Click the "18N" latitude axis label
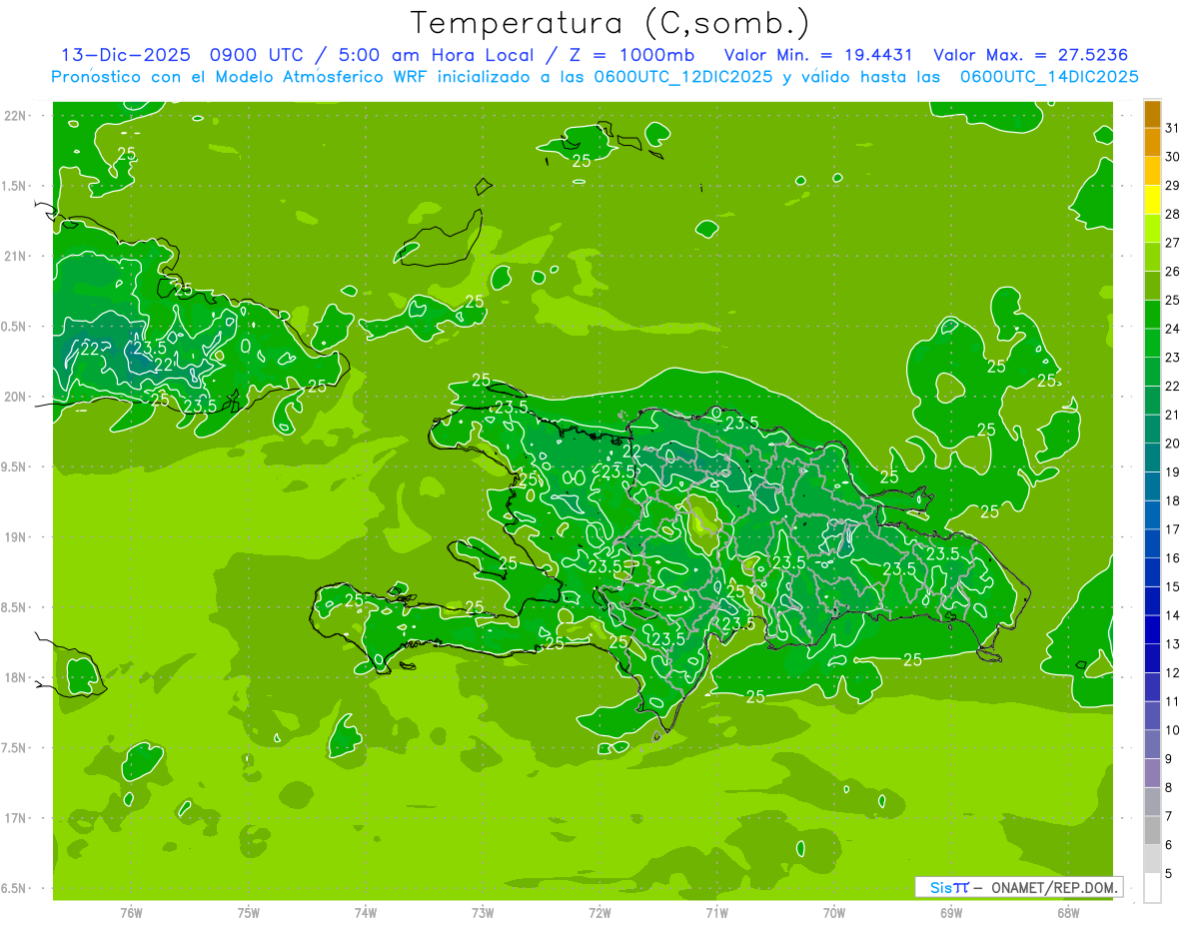This screenshot has width=1199, height=926. coord(17,677)
